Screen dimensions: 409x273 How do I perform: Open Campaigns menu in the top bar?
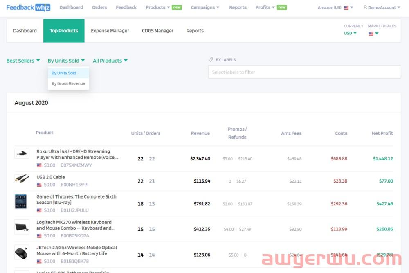pos(205,7)
